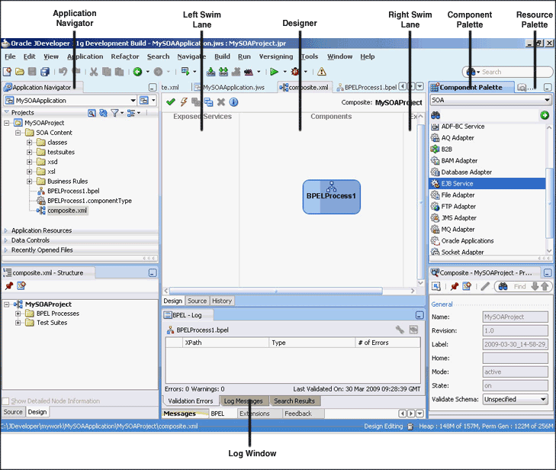Click the wrench icon in BPEL Log
This screenshot has height=470, width=556.
pos(400,330)
